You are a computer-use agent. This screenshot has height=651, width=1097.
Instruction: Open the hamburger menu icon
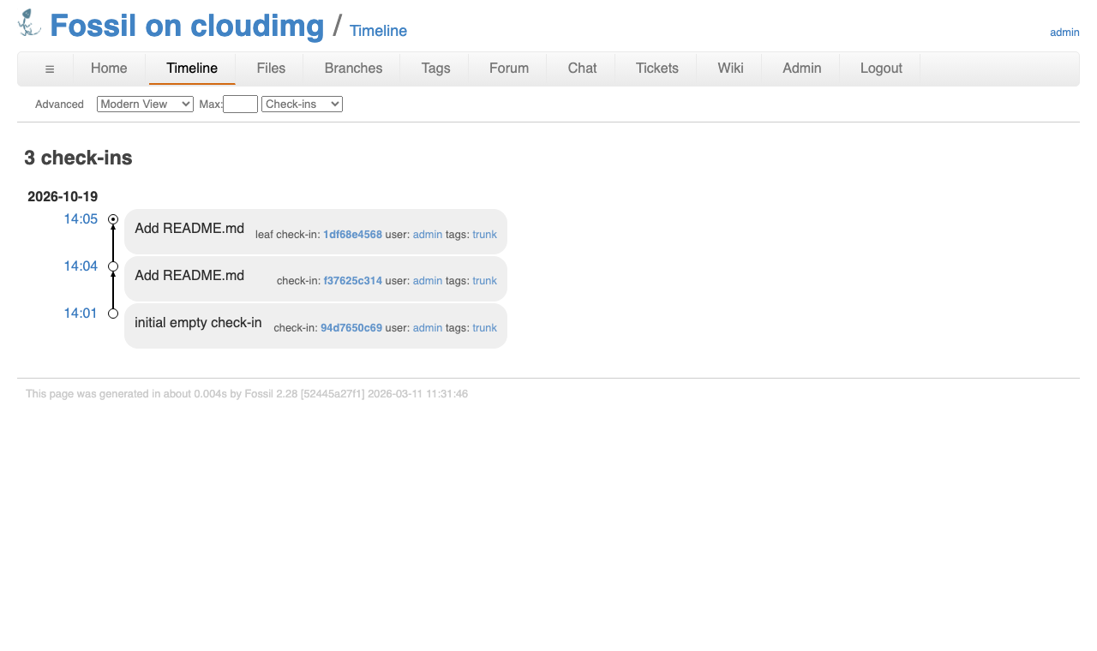(50, 69)
